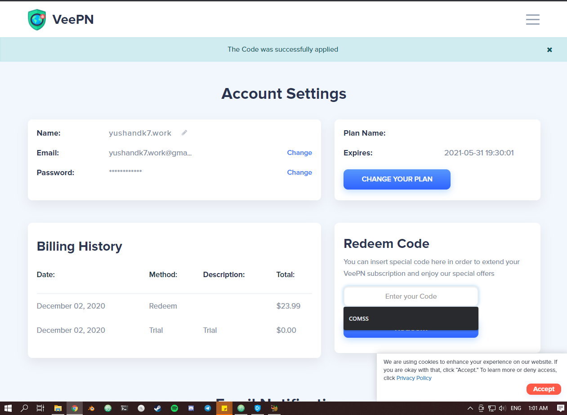The height and width of the screenshot is (415, 567).
Task: Open Blender from the taskbar
Action: [91, 408]
